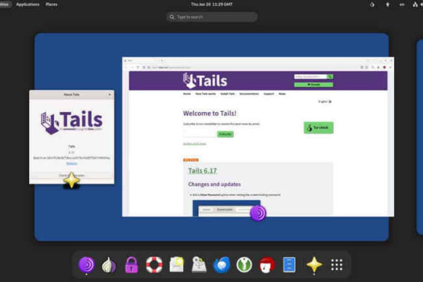Click Tor Browser badge on browser thumbnail
423x282 pixels.
(x=258, y=213)
